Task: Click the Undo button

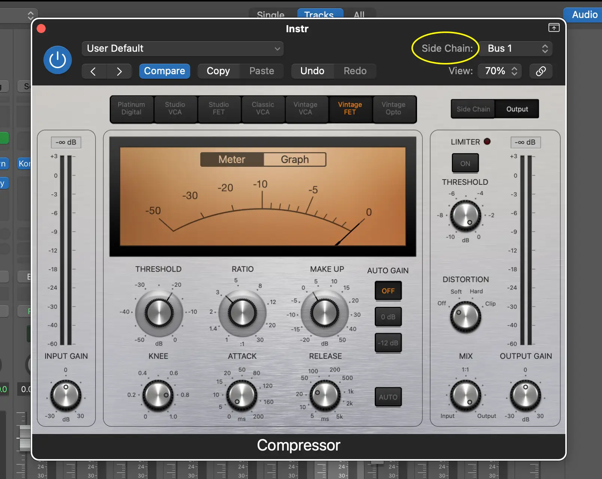Action: (x=312, y=71)
